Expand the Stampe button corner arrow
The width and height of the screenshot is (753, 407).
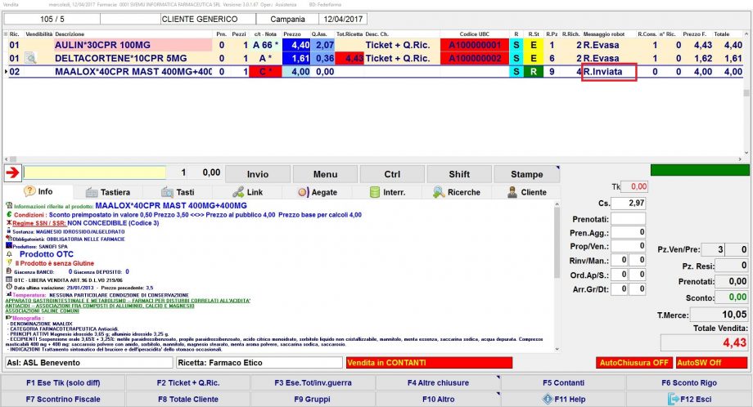(557, 168)
